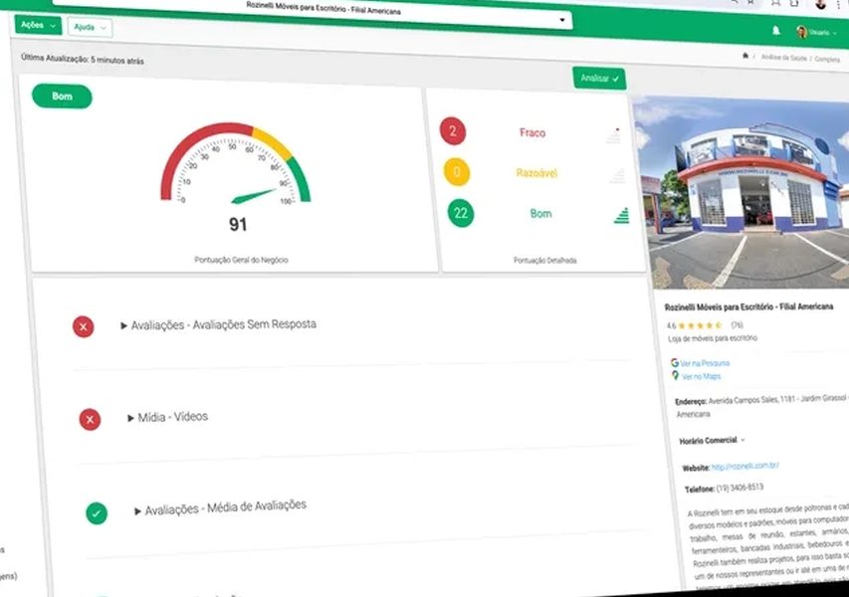Click the Fraco bar chart icon
849x597 pixels.
(x=613, y=136)
